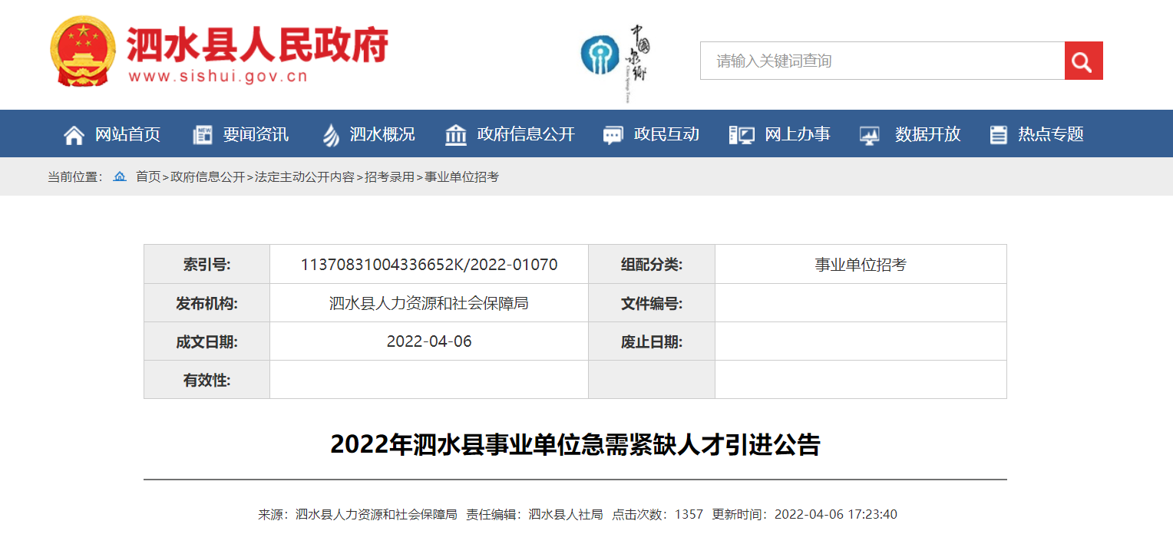Click the water drop icon beside 泗水概况
The height and width of the screenshot is (544, 1173).
[330, 135]
